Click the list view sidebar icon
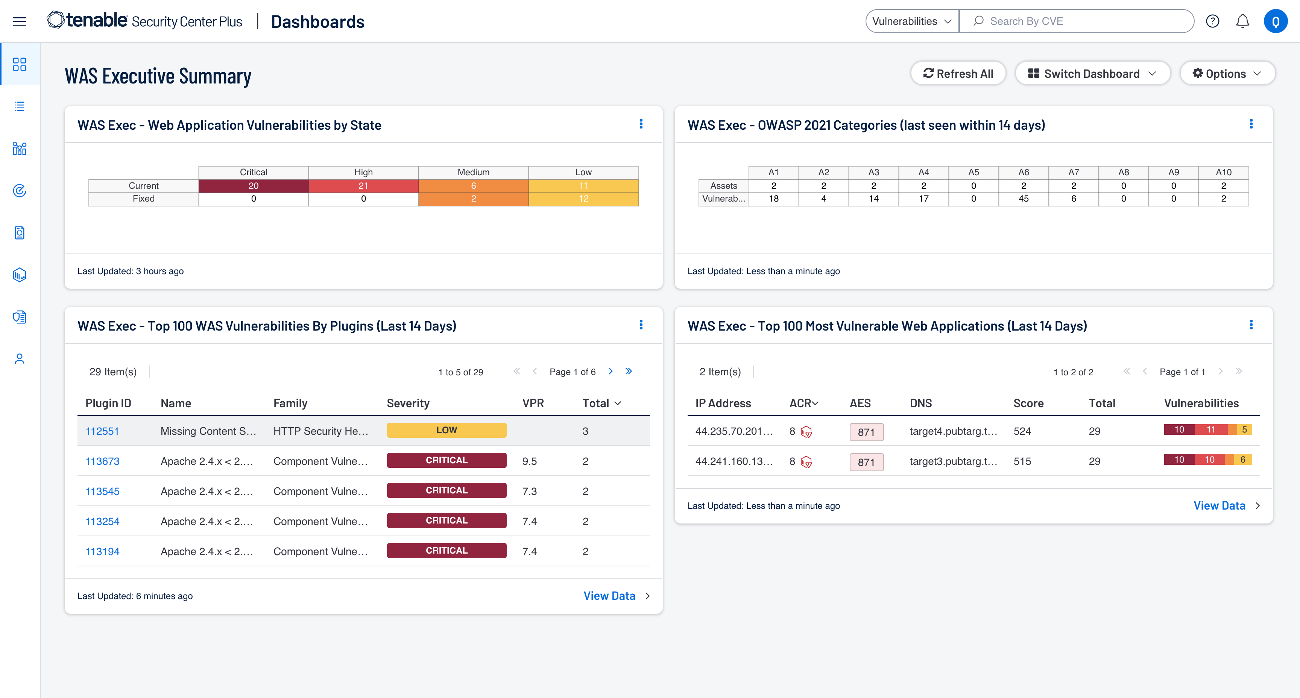Image resolution: width=1300 pixels, height=698 pixels. pos(19,106)
